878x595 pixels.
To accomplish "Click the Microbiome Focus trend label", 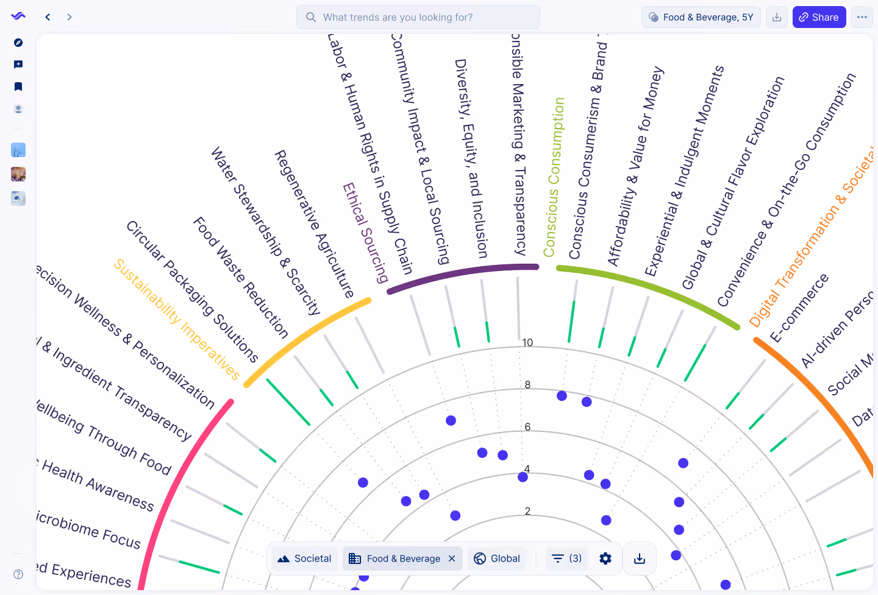I will pyautogui.click(x=89, y=530).
